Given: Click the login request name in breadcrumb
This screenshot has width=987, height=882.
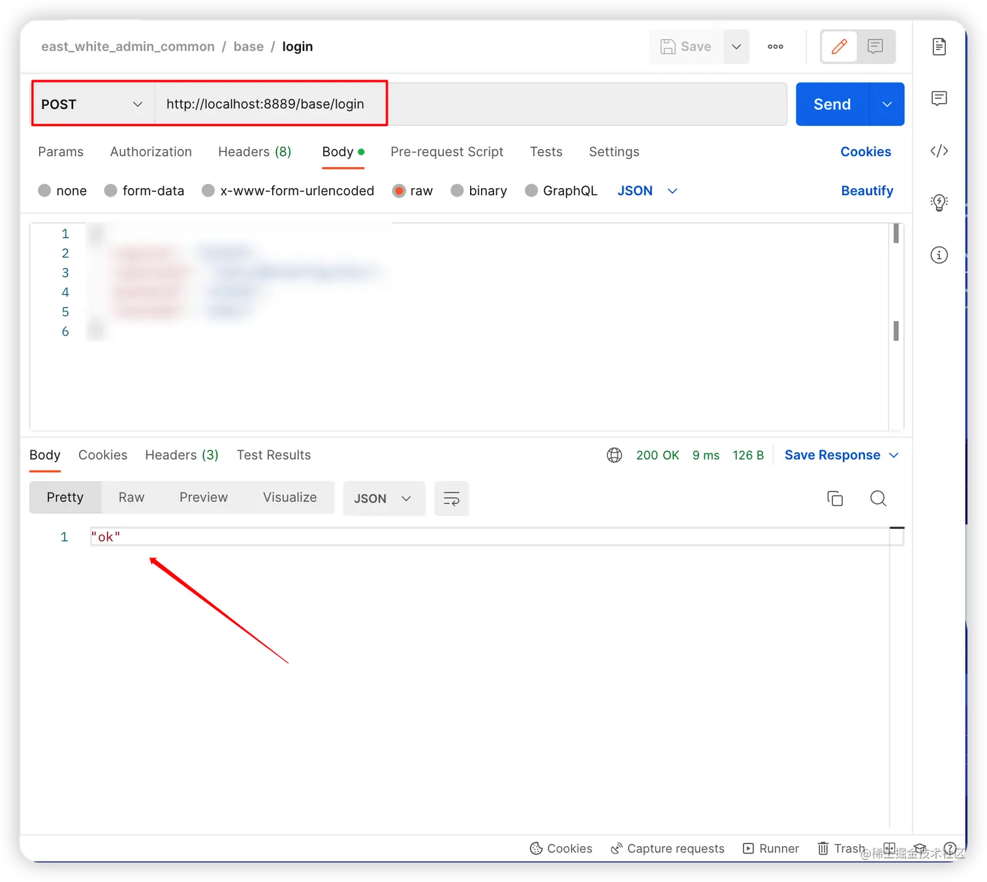Looking at the screenshot, I should pyautogui.click(x=298, y=46).
